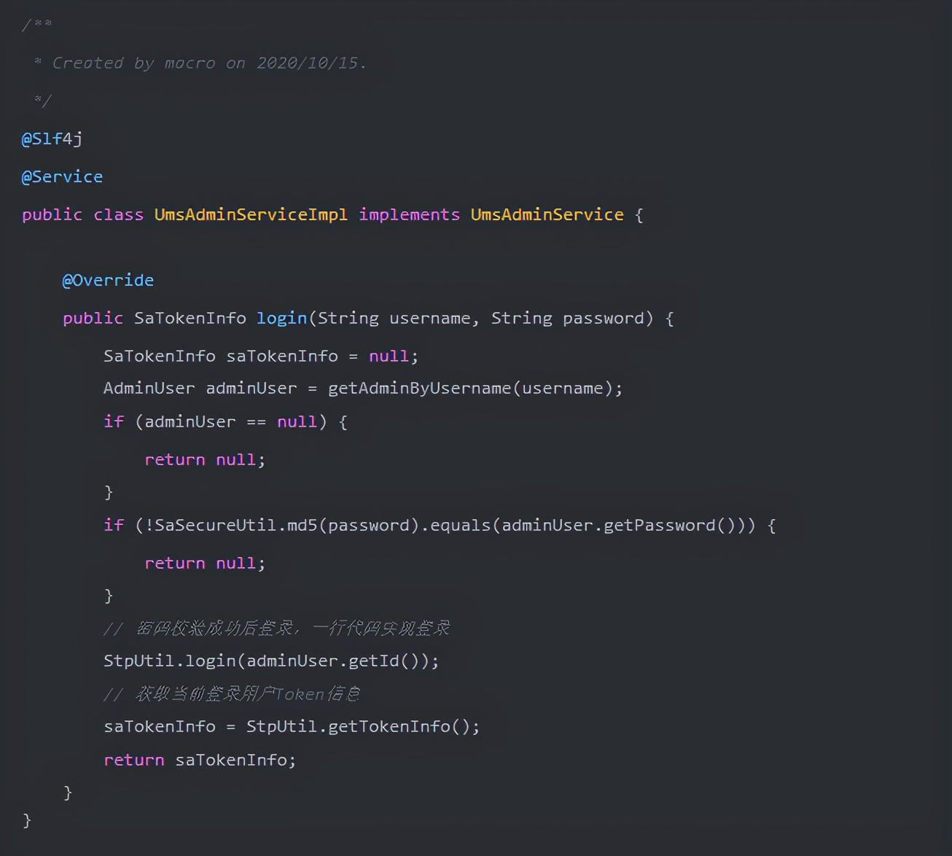Click the getPassword method call
Screen dimensions: 952x856
660,526
